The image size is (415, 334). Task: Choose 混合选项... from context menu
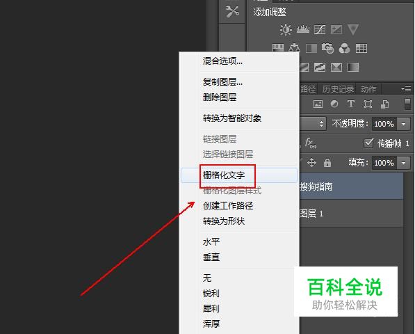click(x=239, y=61)
